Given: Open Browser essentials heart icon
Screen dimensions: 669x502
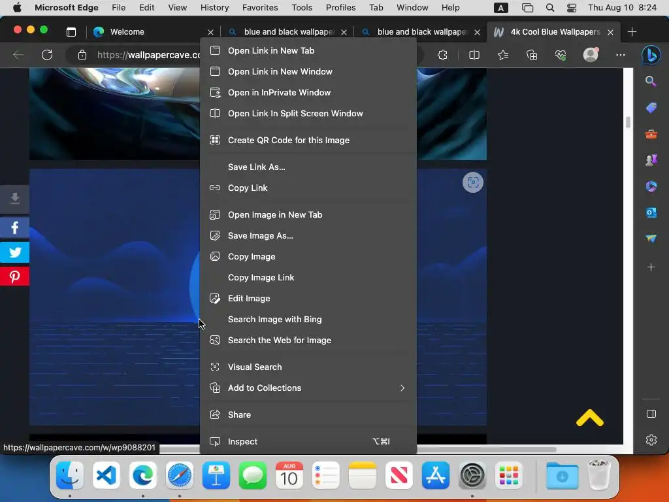Looking at the screenshot, I should (560, 55).
